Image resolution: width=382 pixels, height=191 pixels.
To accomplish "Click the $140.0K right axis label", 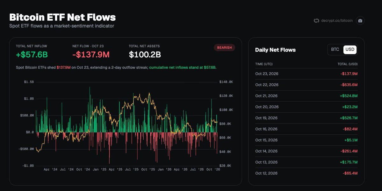I will 226,82.
